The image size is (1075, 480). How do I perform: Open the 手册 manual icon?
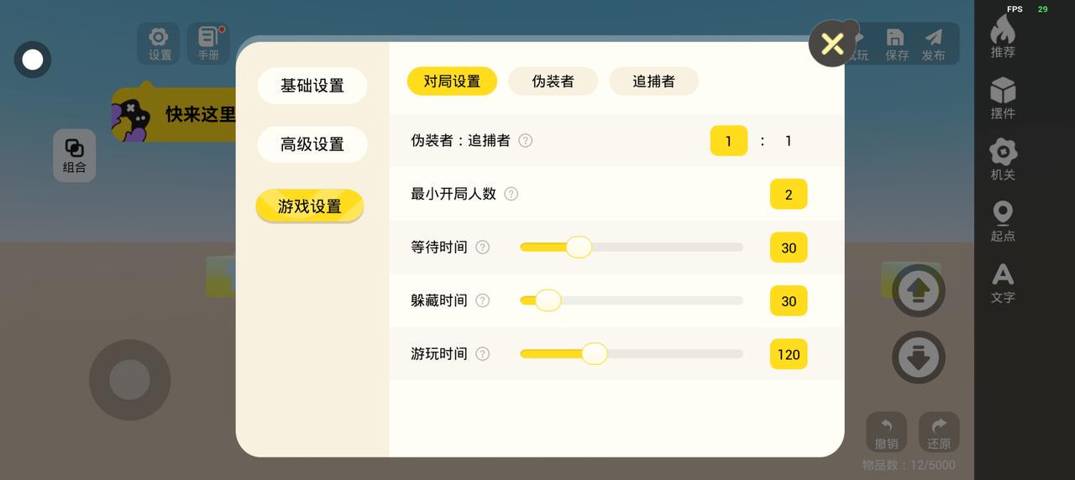pyautogui.click(x=208, y=43)
